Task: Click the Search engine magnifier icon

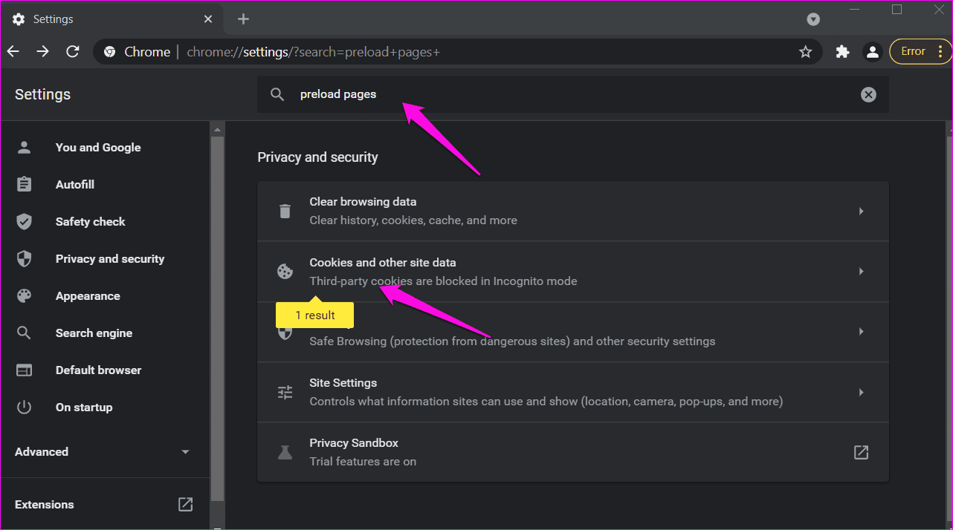Action: [x=25, y=333]
